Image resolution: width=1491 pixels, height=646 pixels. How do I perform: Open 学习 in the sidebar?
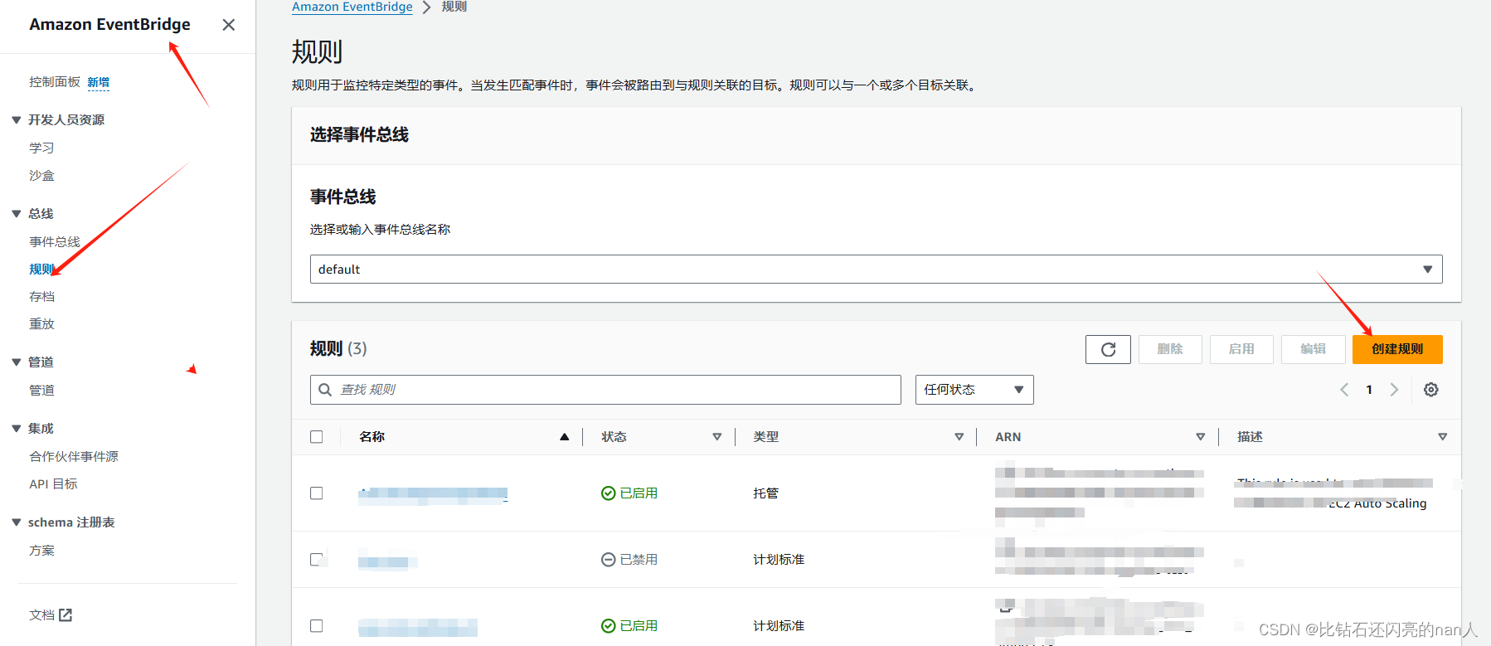(41, 148)
